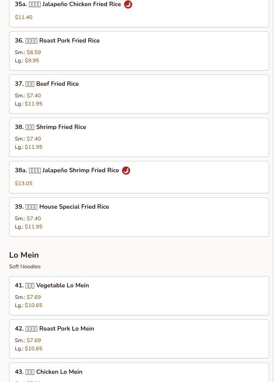This screenshot has height=382, width=280.
Task: Select large Shrimp Fried Rice price
Action: tap(34, 147)
